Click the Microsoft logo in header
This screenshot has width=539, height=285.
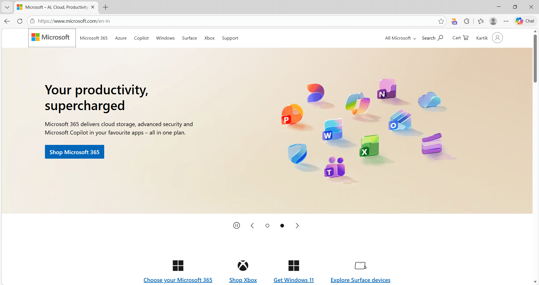coord(51,37)
